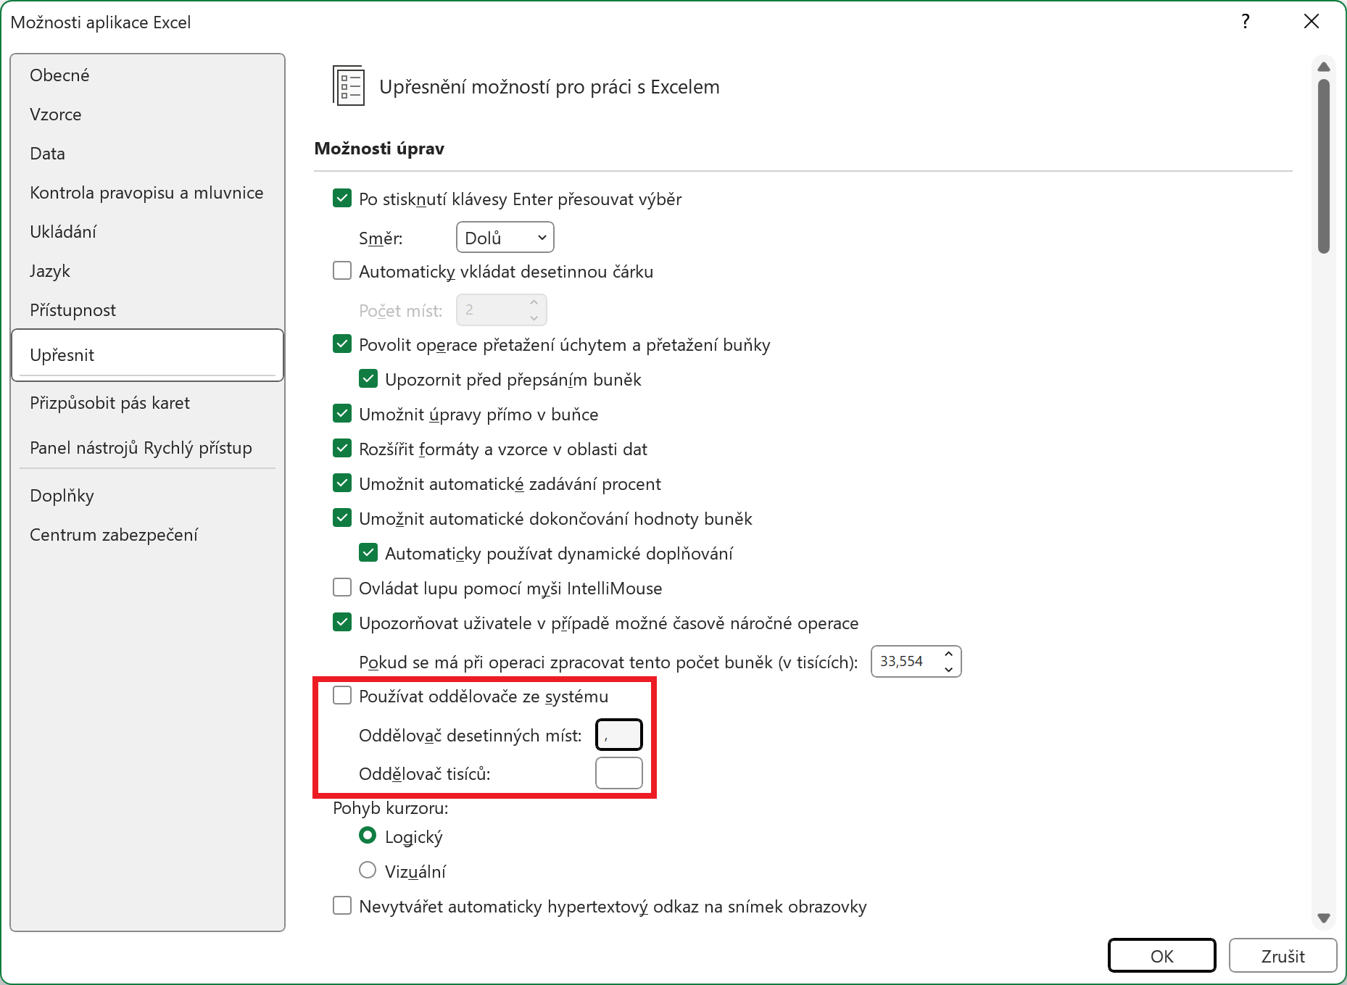The image size is (1347, 985).
Task: Enable 'Automaticky vkládat desetinnou čárku'
Action: click(342, 271)
